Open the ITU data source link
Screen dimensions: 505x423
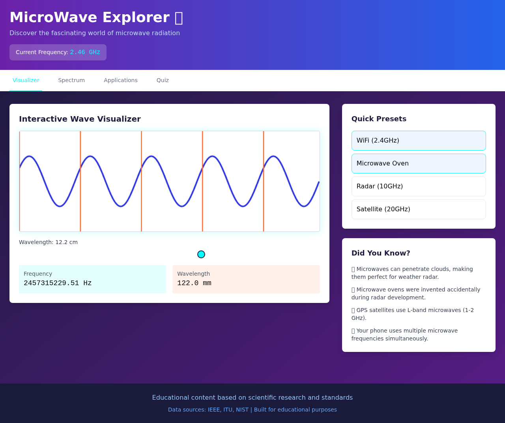pyautogui.click(x=228, y=410)
